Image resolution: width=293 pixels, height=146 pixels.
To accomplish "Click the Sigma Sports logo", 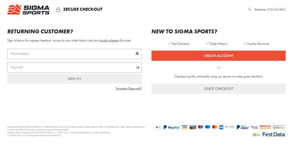I will pyautogui.click(x=29, y=9).
